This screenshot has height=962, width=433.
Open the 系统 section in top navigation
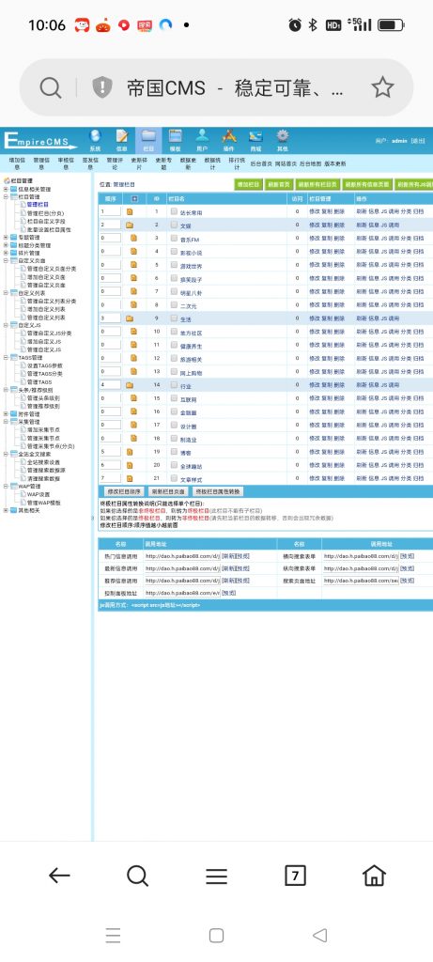pyautogui.click(x=95, y=140)
